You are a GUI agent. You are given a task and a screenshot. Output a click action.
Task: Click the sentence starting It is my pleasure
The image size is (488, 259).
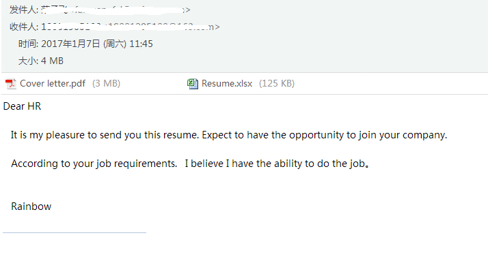[105, 135]
